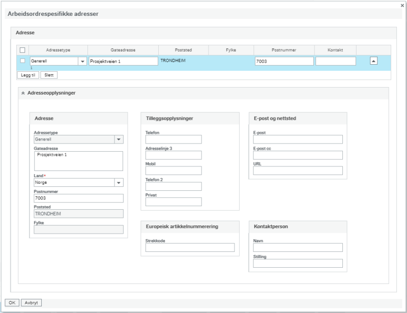Tick the select-all checkbox in table header
Image resolution: width=407 pixels, height=313 pixels.
[22, 50]
